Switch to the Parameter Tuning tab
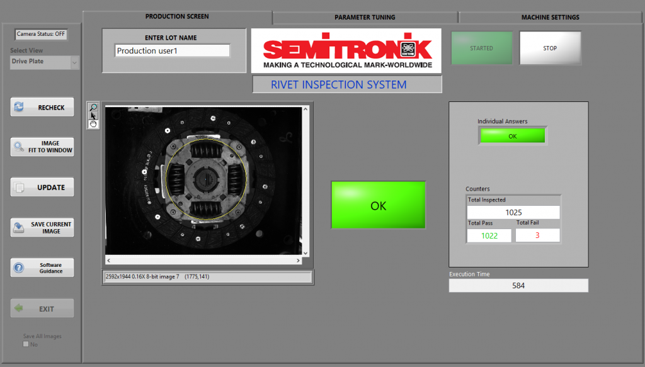Viewport: 645px width, 367px height. tap(365, 17)
